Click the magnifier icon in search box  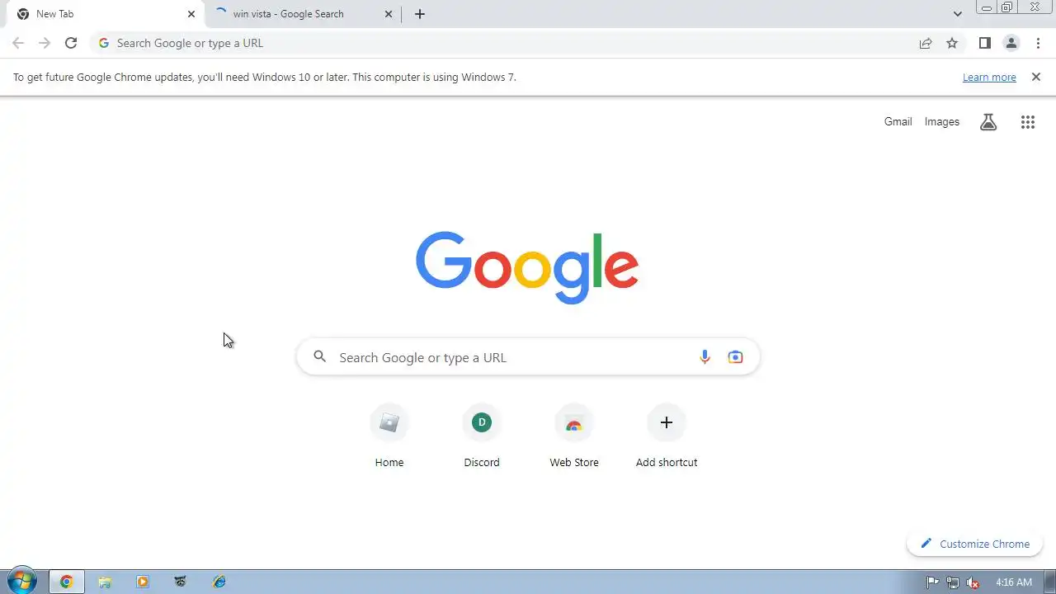pos(320,357)
